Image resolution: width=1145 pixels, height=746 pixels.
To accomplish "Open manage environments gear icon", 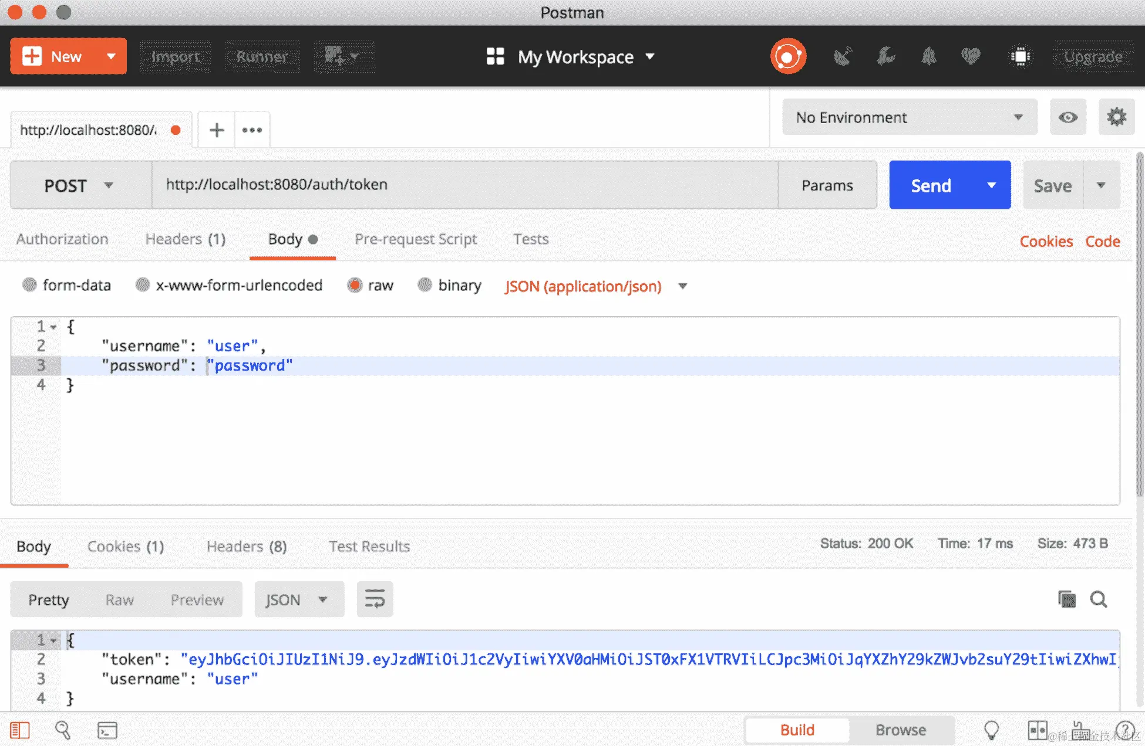I will point(1116,117).
